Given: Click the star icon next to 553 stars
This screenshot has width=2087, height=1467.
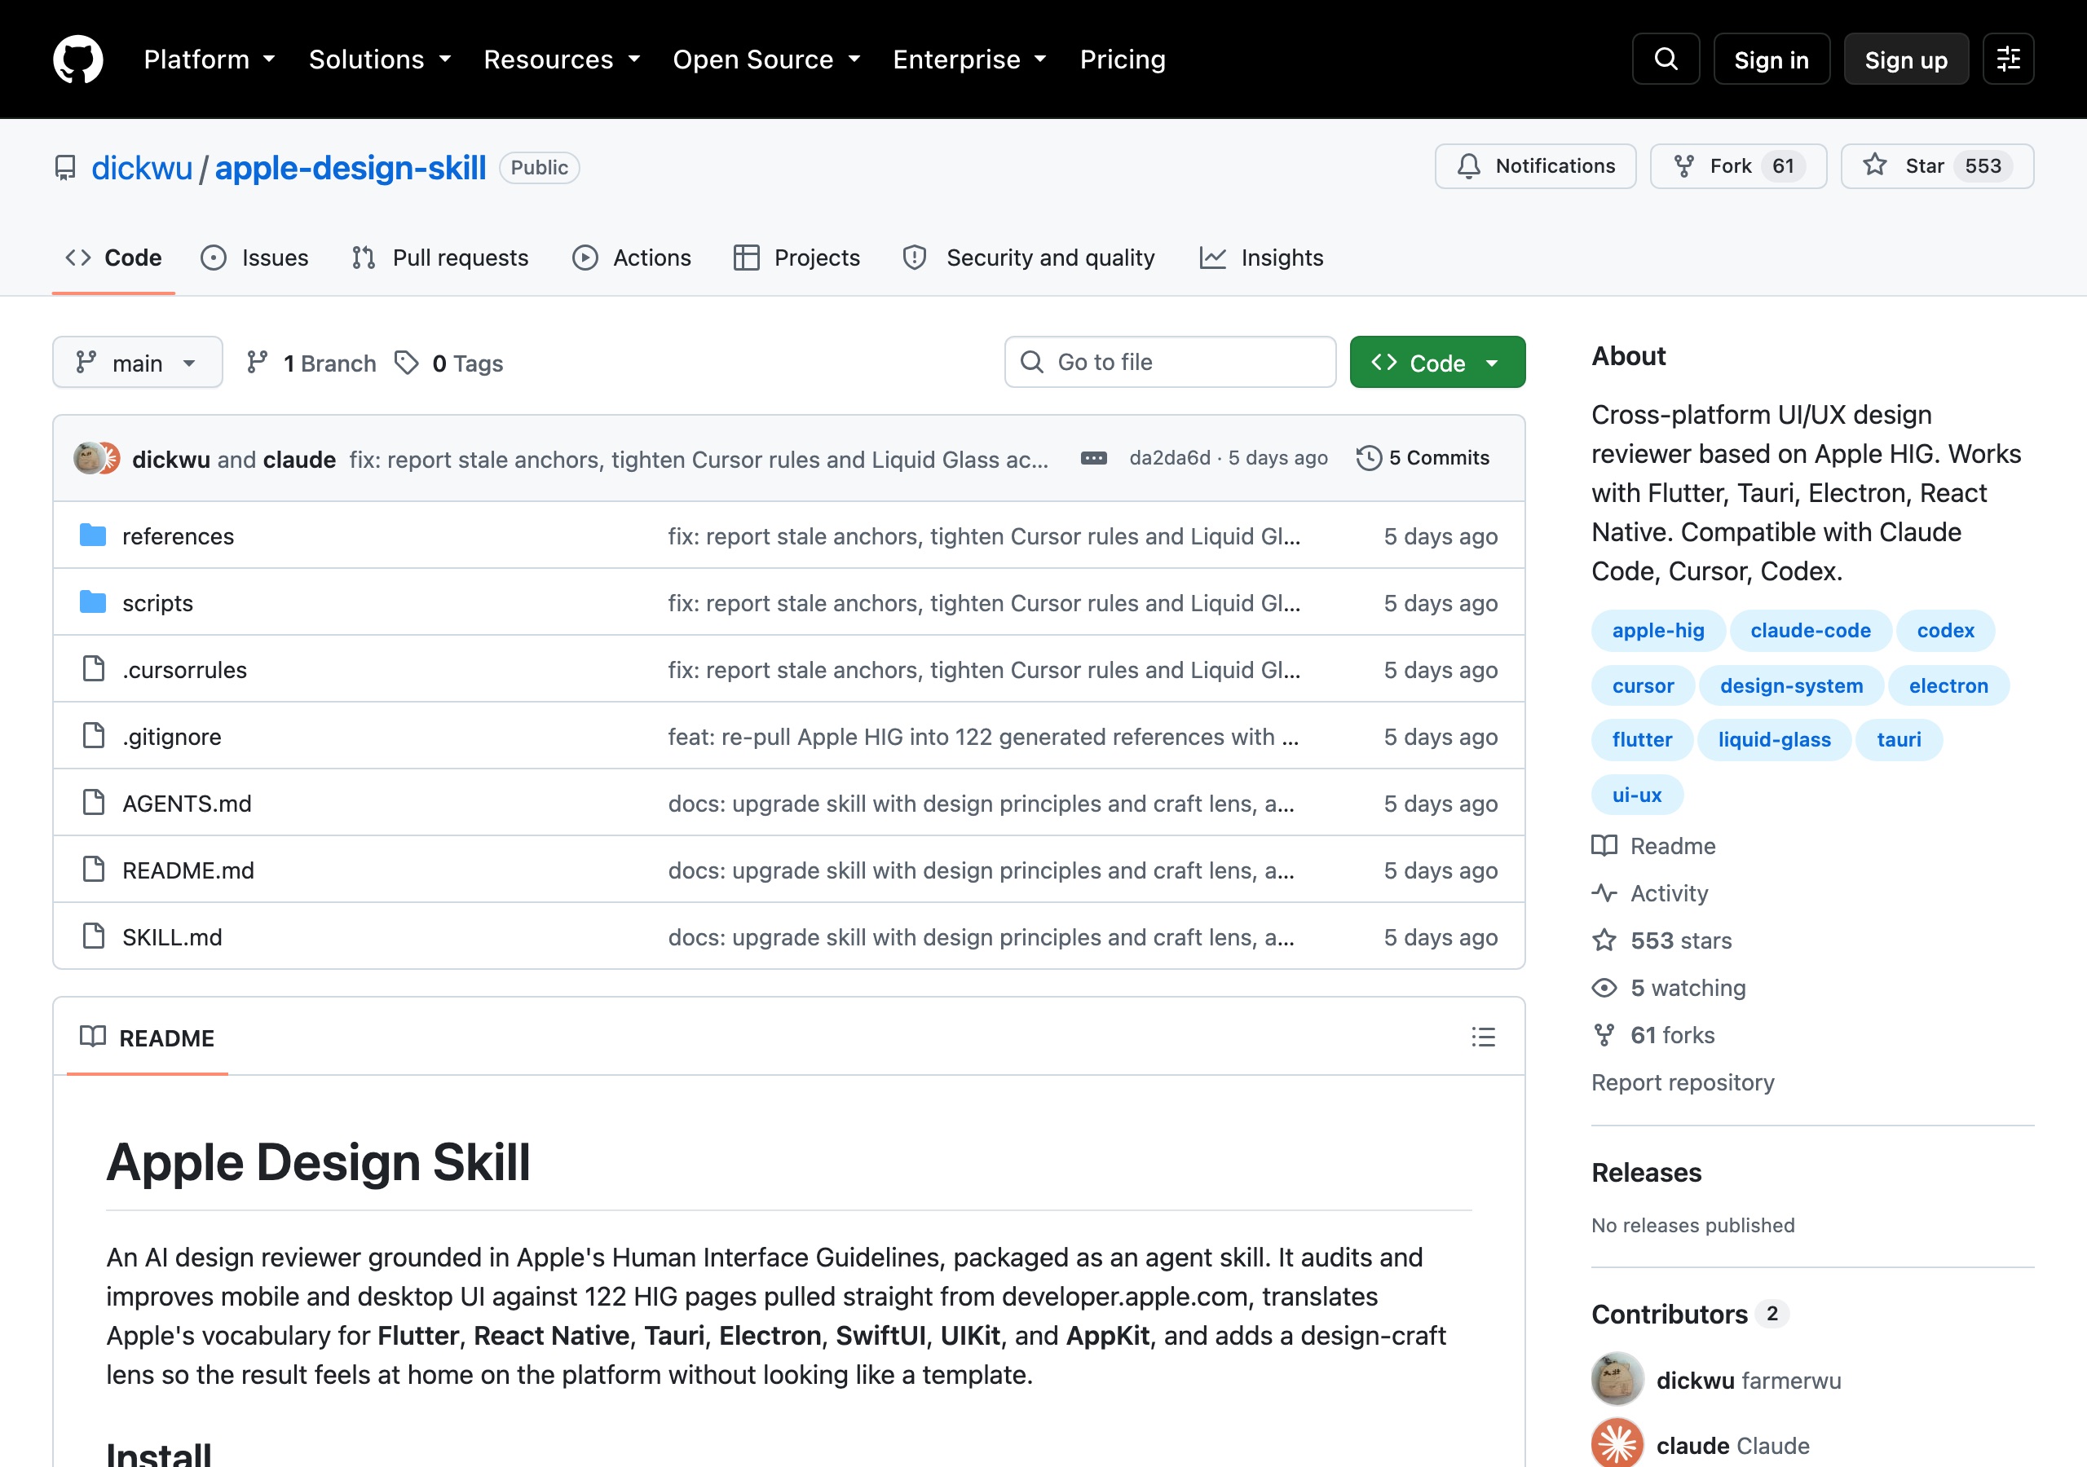Looking at the screenshot, I should click(x=1604, y=940).
